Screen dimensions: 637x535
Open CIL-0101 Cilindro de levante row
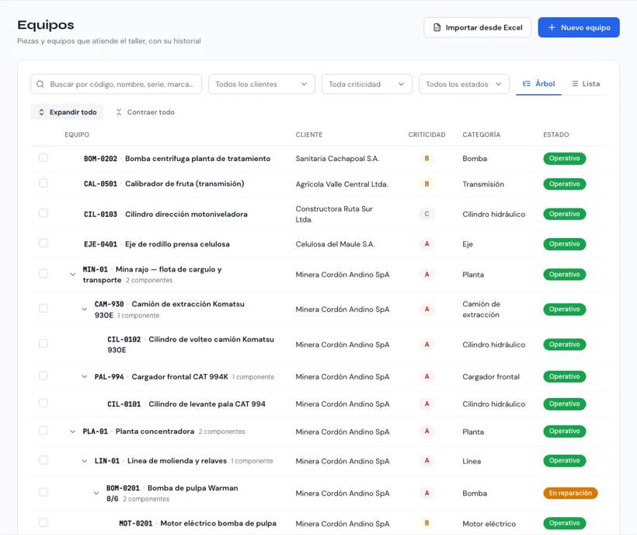(319, 404)
